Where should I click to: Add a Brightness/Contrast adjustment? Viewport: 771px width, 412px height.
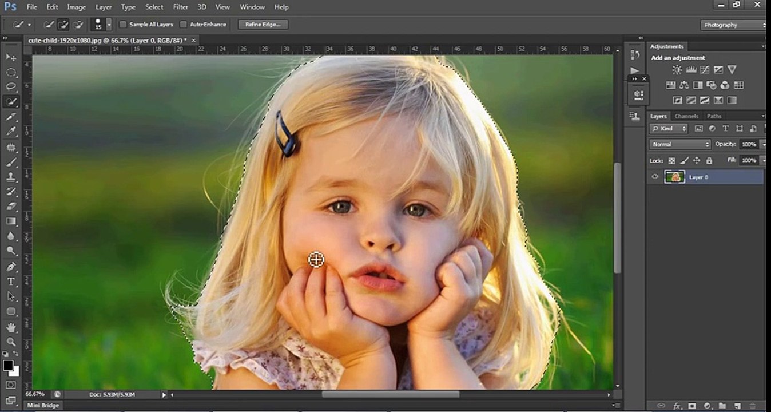pyautogui.click(x=677, y=70)
